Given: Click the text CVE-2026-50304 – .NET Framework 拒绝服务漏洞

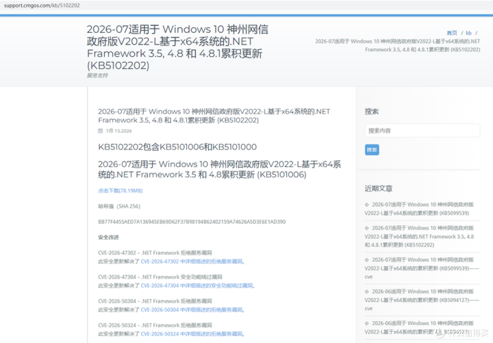Looking at the screenshot, I should (x=155, y=301).
